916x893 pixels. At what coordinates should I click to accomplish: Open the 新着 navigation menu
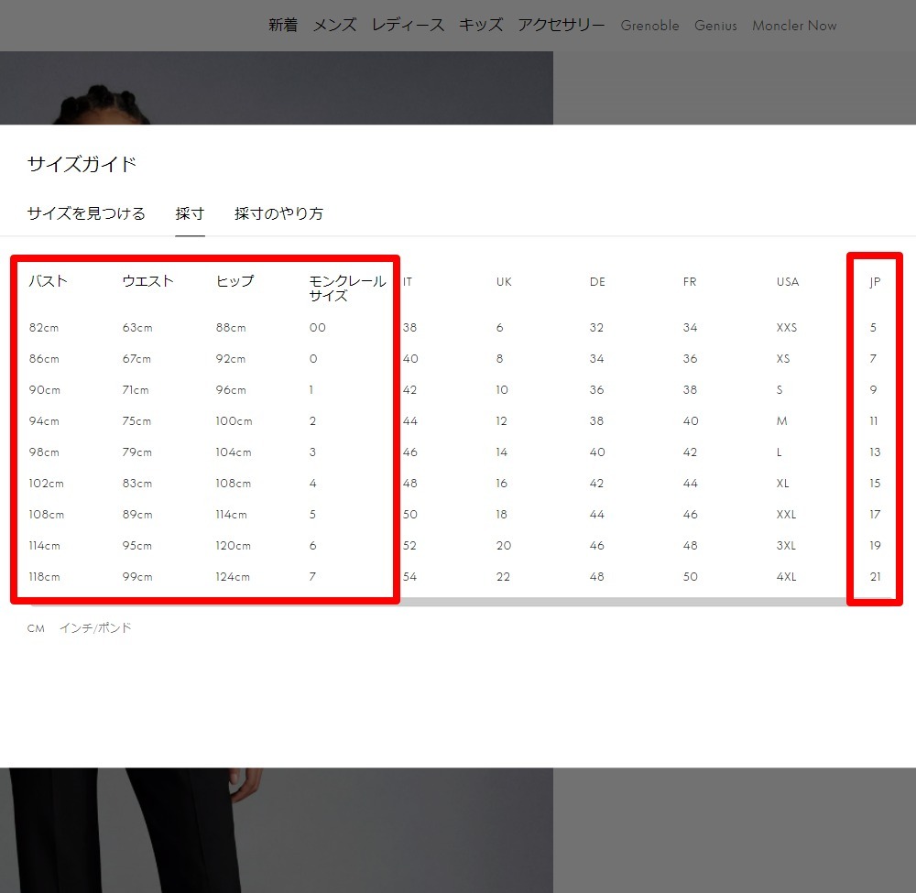coord(283,25)
